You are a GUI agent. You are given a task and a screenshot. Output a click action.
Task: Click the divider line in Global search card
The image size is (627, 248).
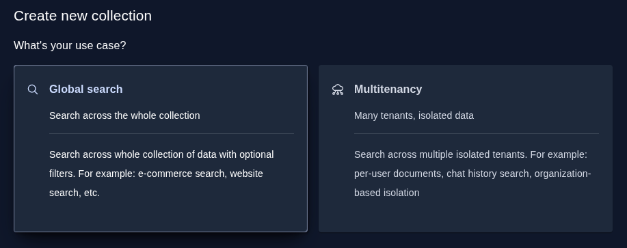pyautogui.click(x=172, y=133)
